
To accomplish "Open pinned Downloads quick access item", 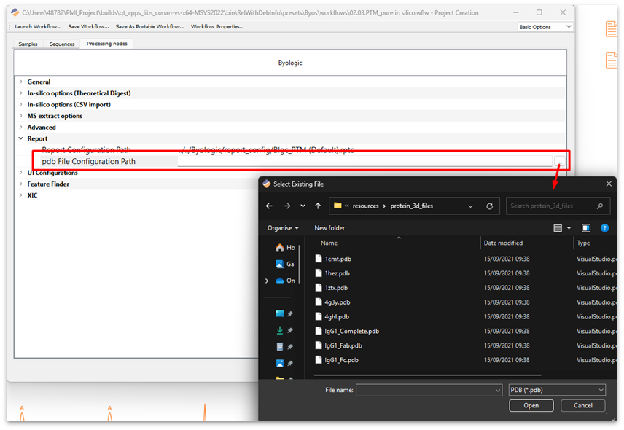I will [280, 330].
